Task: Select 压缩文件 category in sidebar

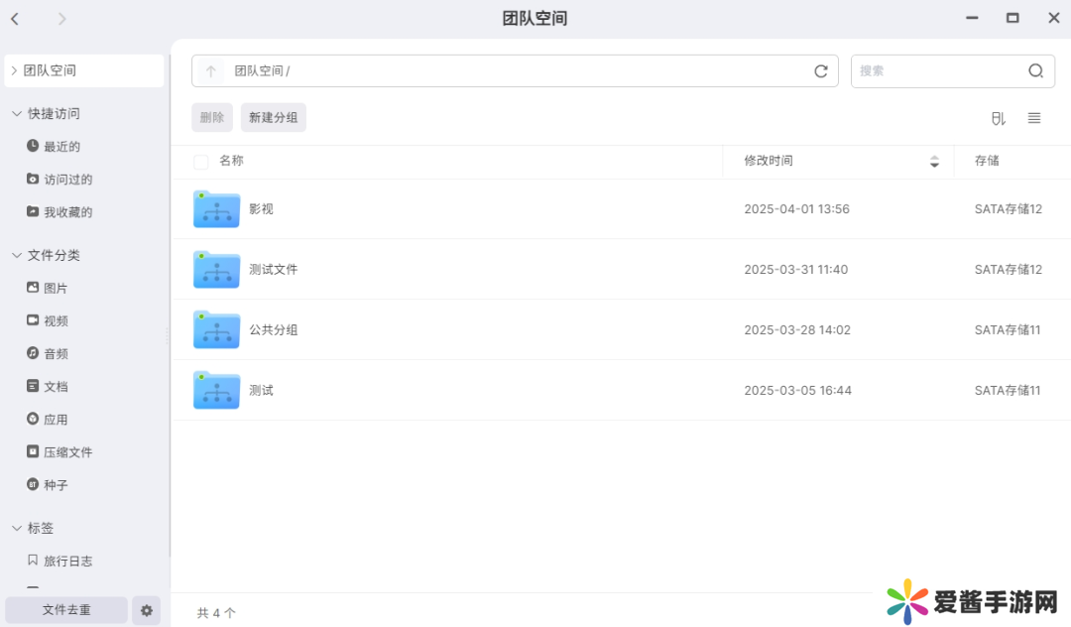Action: [67, 452]
